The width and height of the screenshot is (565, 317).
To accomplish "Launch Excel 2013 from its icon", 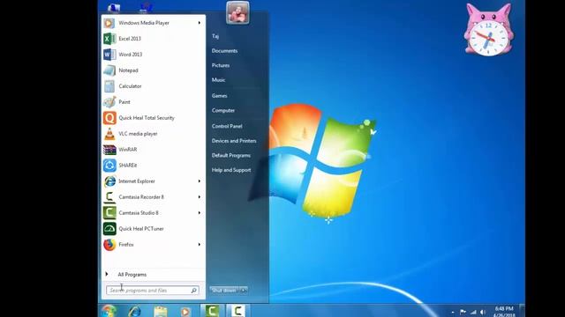I will pyautogui.click(x=109, y=39).
